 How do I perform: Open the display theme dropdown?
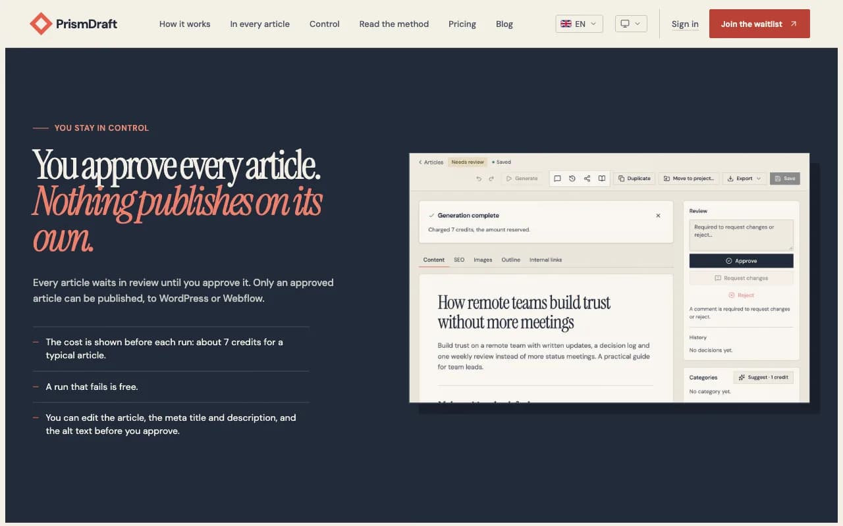pos(631,24)
